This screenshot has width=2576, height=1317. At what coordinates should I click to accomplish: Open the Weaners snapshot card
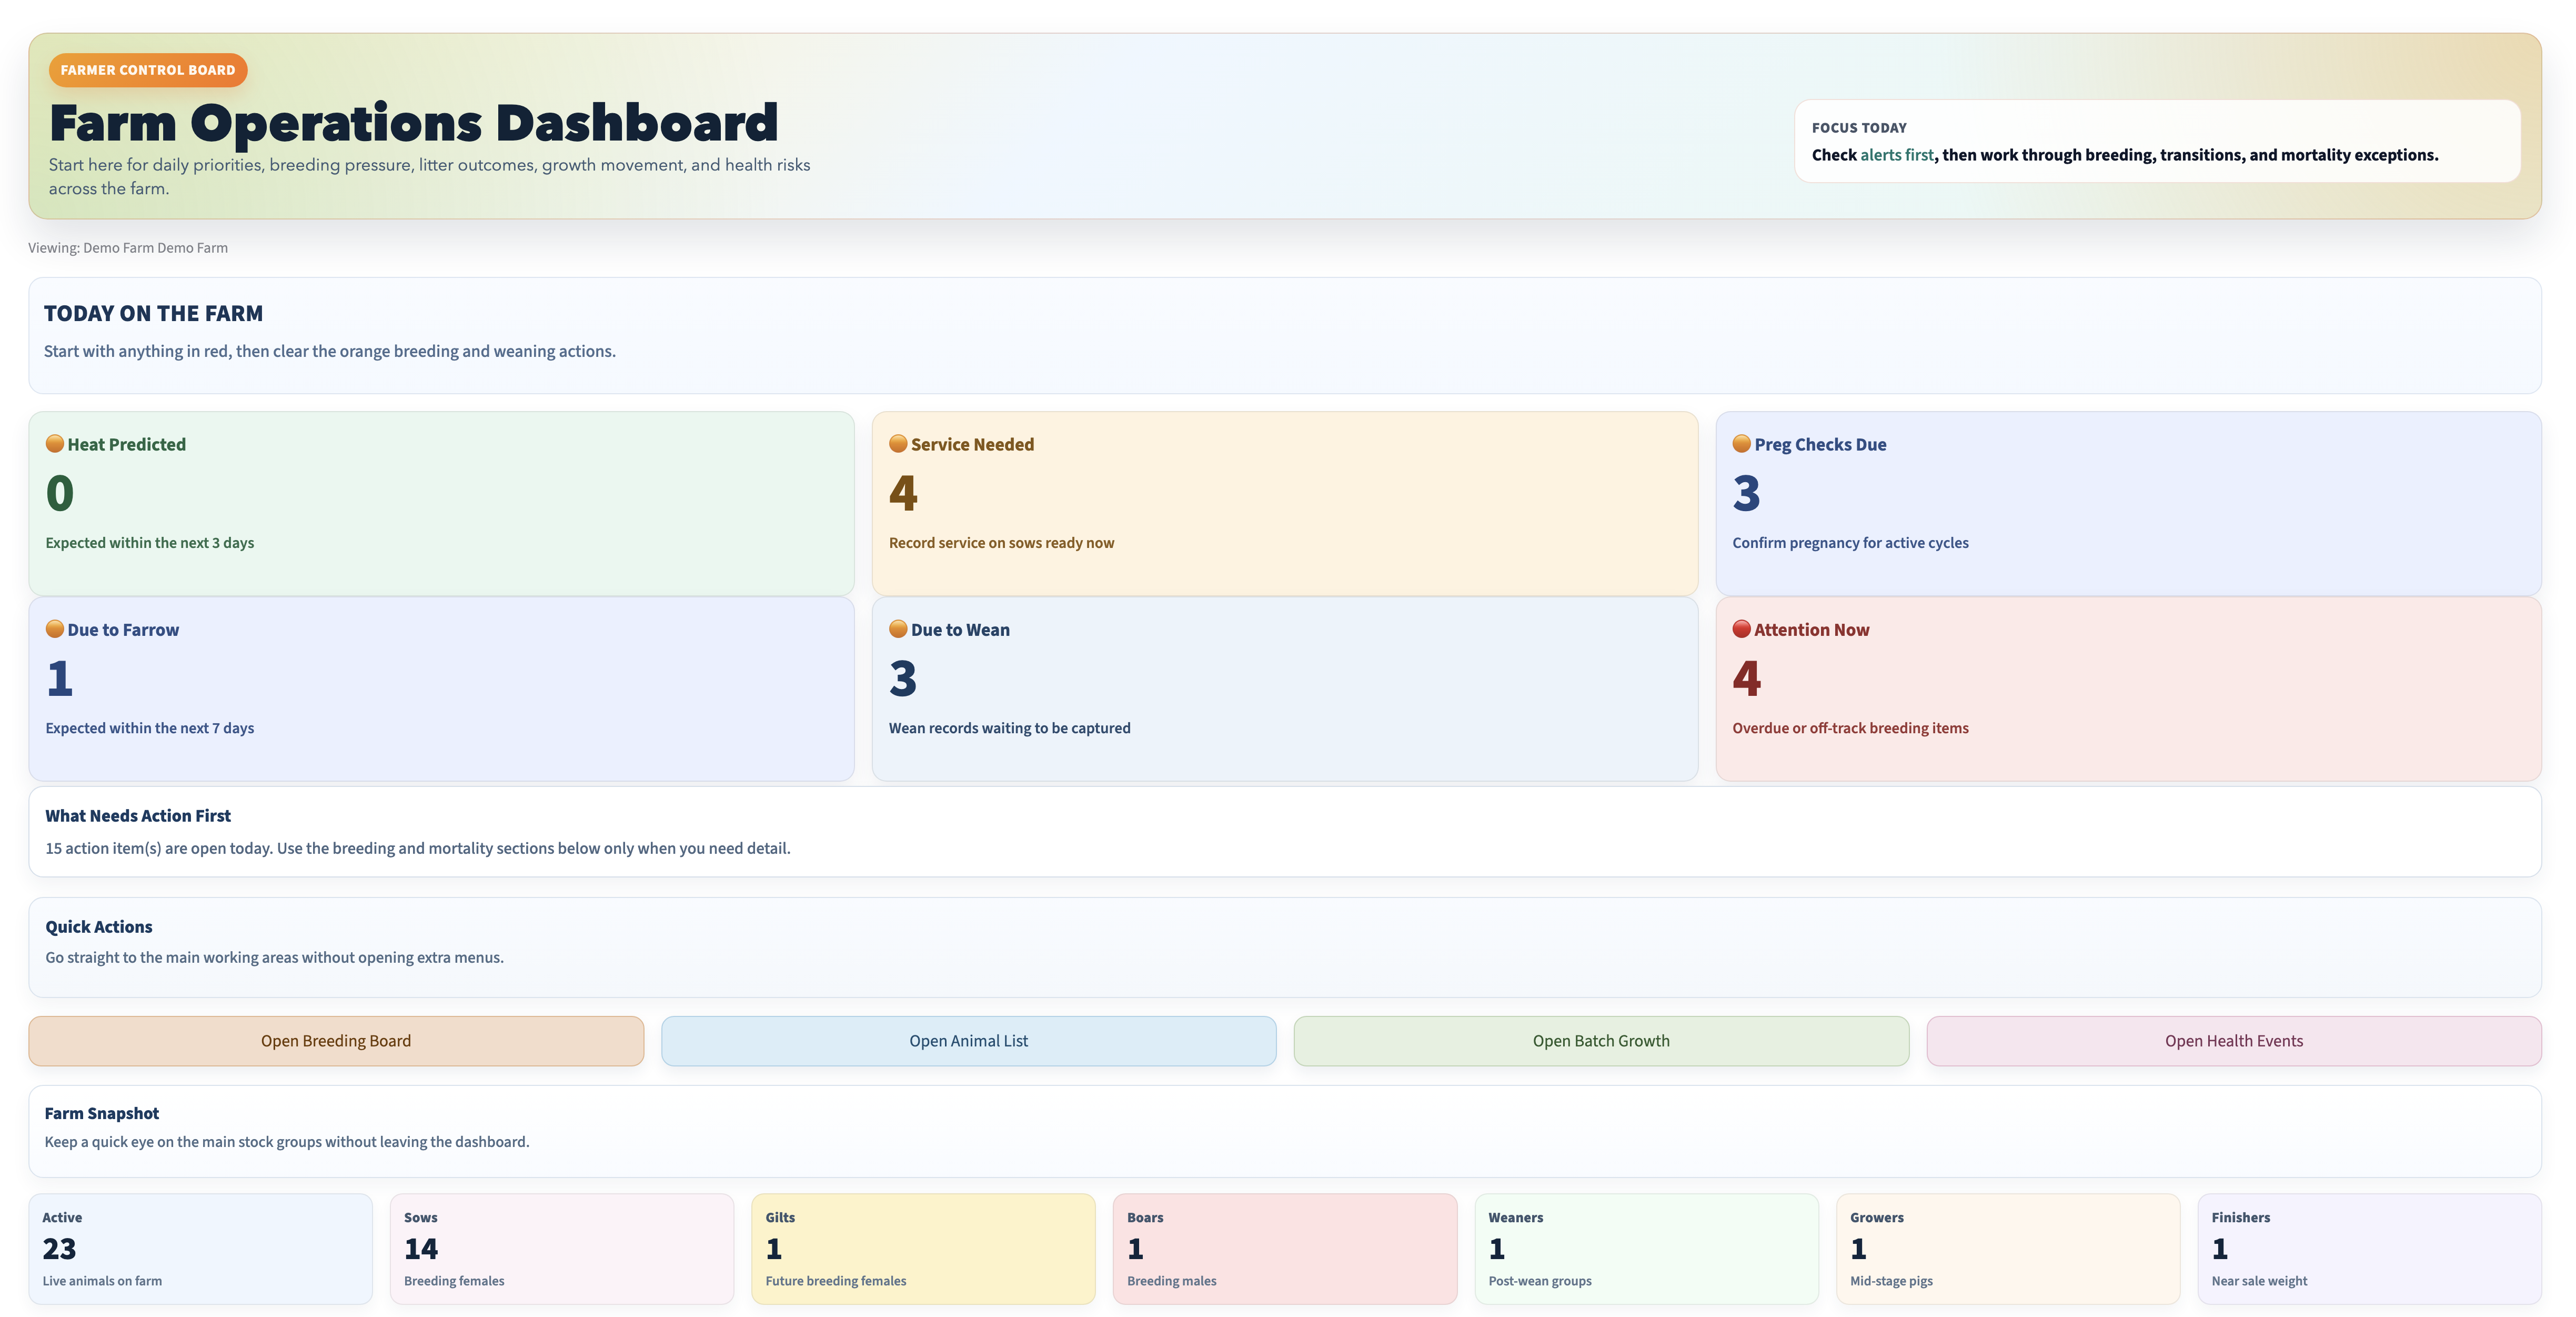[1646, 1249]
